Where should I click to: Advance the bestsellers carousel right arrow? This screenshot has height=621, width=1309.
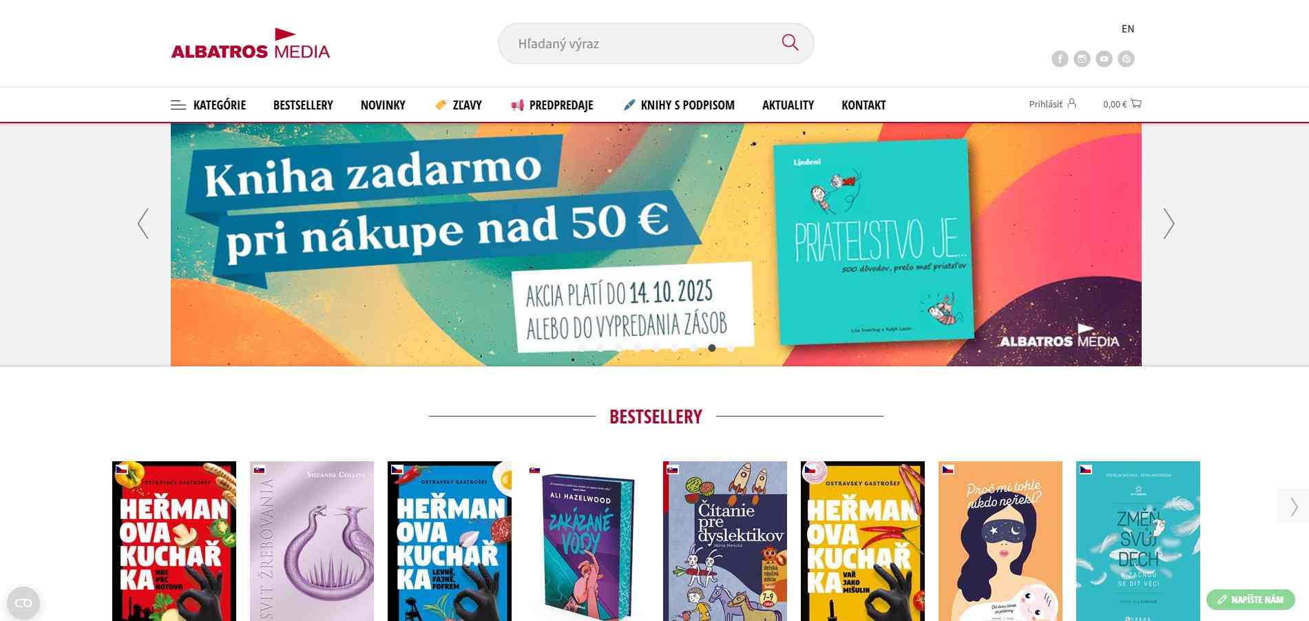pyautogui.click(x=1294, y=507)
